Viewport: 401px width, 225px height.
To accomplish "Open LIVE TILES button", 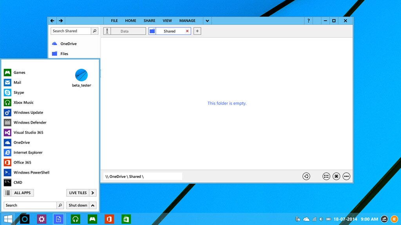I will tap(78, 193).
